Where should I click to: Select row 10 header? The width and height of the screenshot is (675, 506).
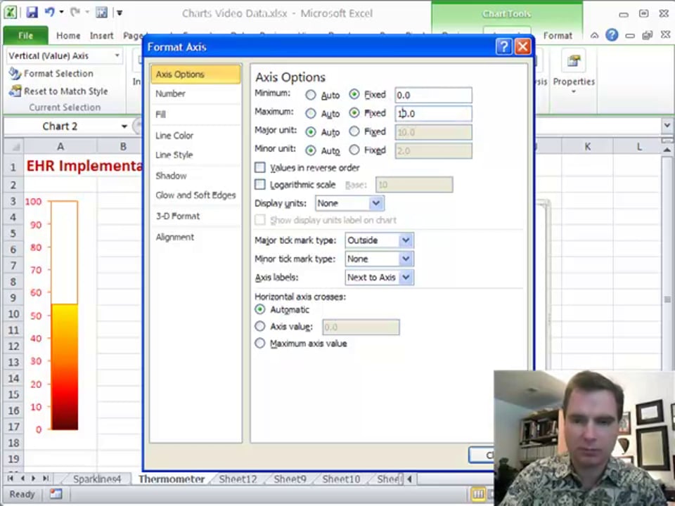coord(13,313)
